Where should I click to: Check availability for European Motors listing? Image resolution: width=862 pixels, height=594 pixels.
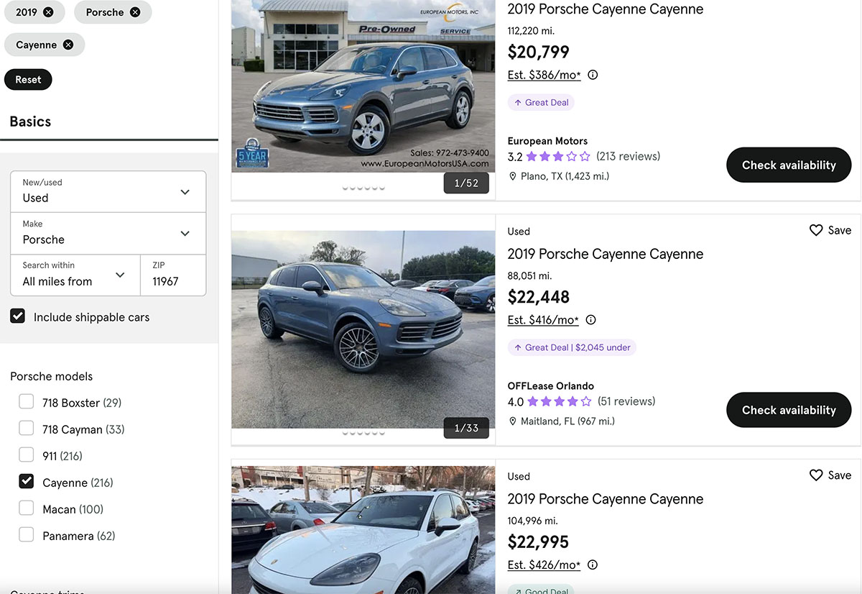point(788,165)
